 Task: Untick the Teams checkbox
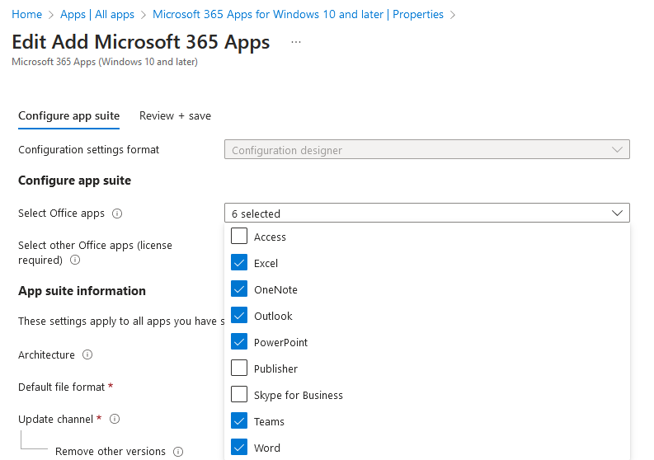coord(239,420)
